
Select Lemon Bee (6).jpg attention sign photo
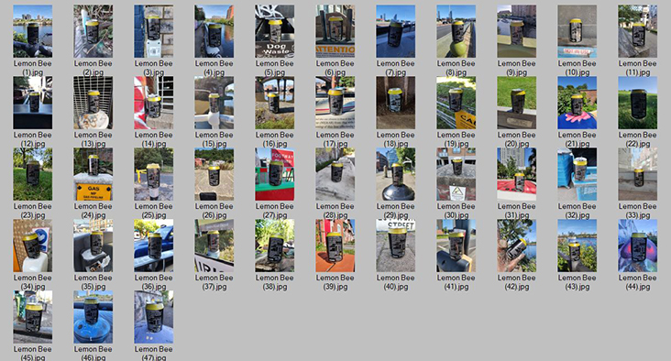(x=335, y=31)
